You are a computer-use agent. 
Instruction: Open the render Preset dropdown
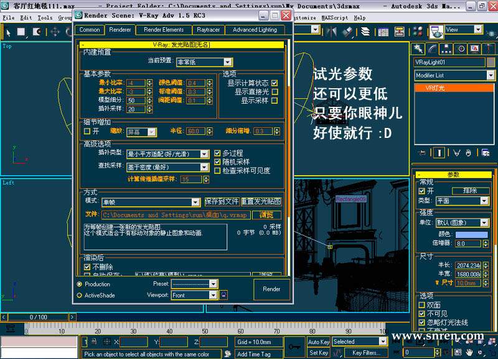click(x=194, y=284)
